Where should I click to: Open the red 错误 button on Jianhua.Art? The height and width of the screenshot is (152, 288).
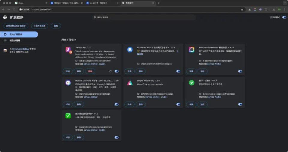(90, 71)
